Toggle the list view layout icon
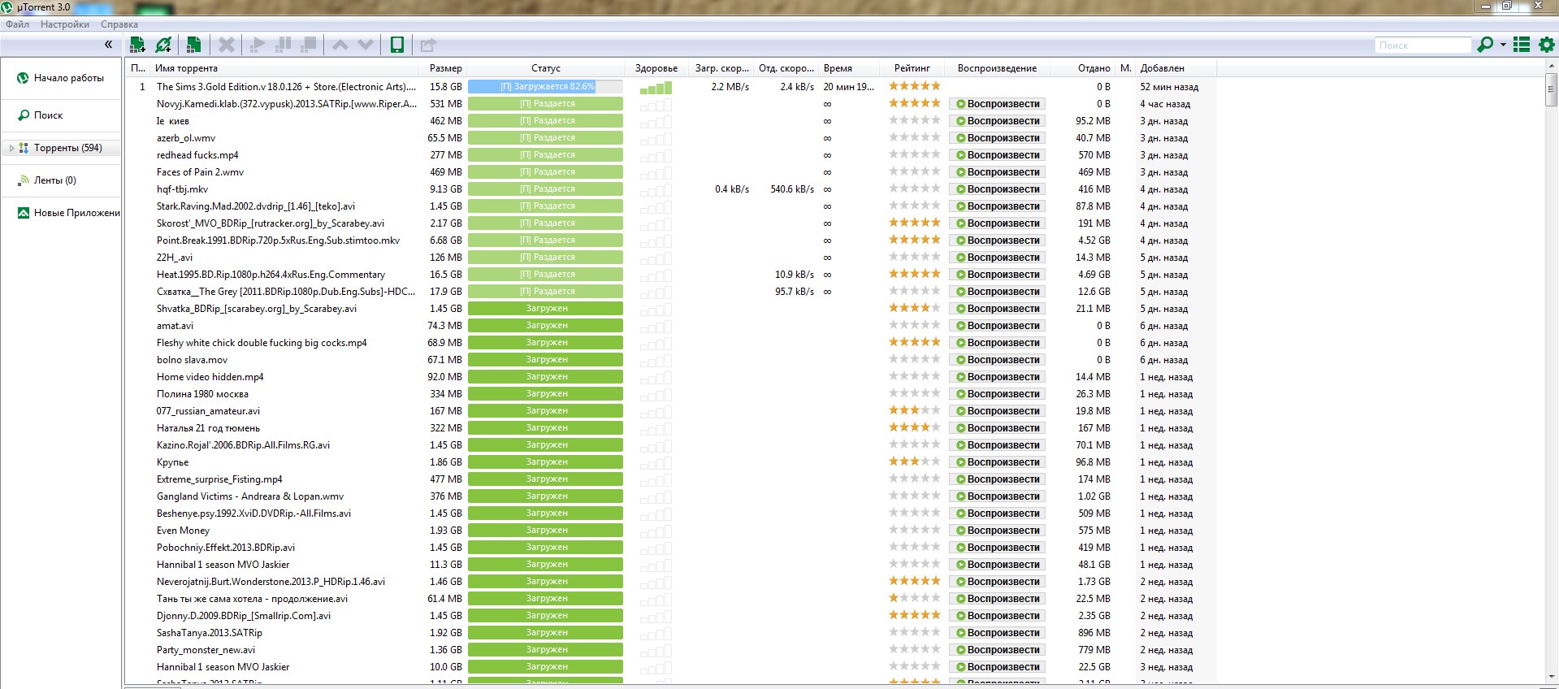 (1522, 45)
